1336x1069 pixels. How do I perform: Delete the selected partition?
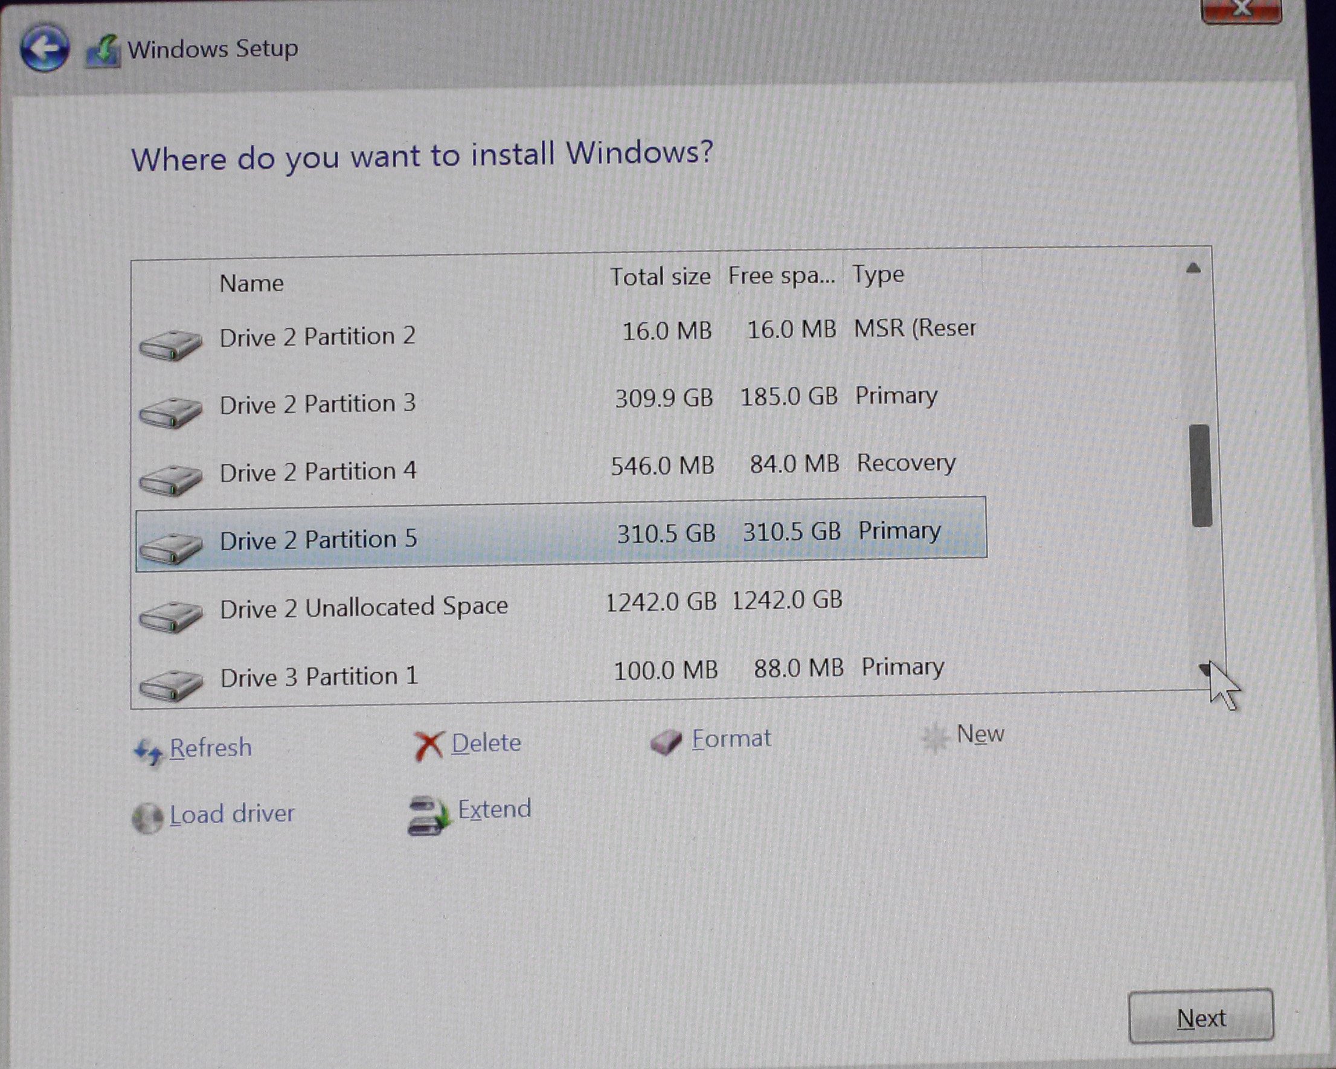(486, 742)
